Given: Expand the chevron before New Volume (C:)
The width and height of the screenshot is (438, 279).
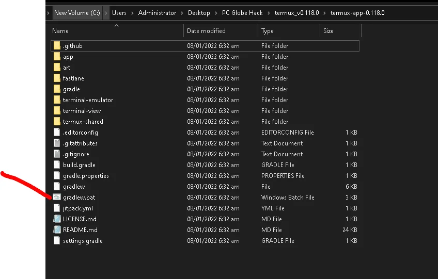Looking at the screenshot, I should (49, 13).
